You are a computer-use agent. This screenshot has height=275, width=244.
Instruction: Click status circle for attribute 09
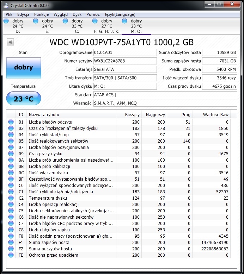coord(11,154)
